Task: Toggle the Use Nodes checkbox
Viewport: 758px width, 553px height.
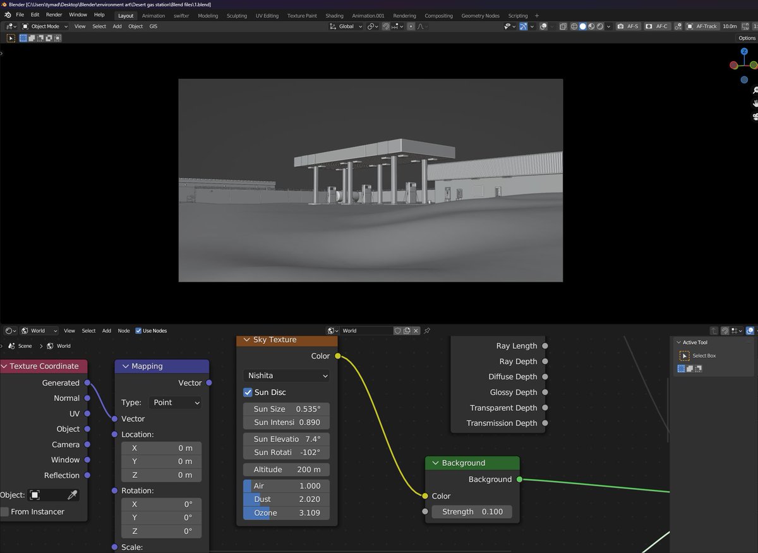Action: pos(138,331)
